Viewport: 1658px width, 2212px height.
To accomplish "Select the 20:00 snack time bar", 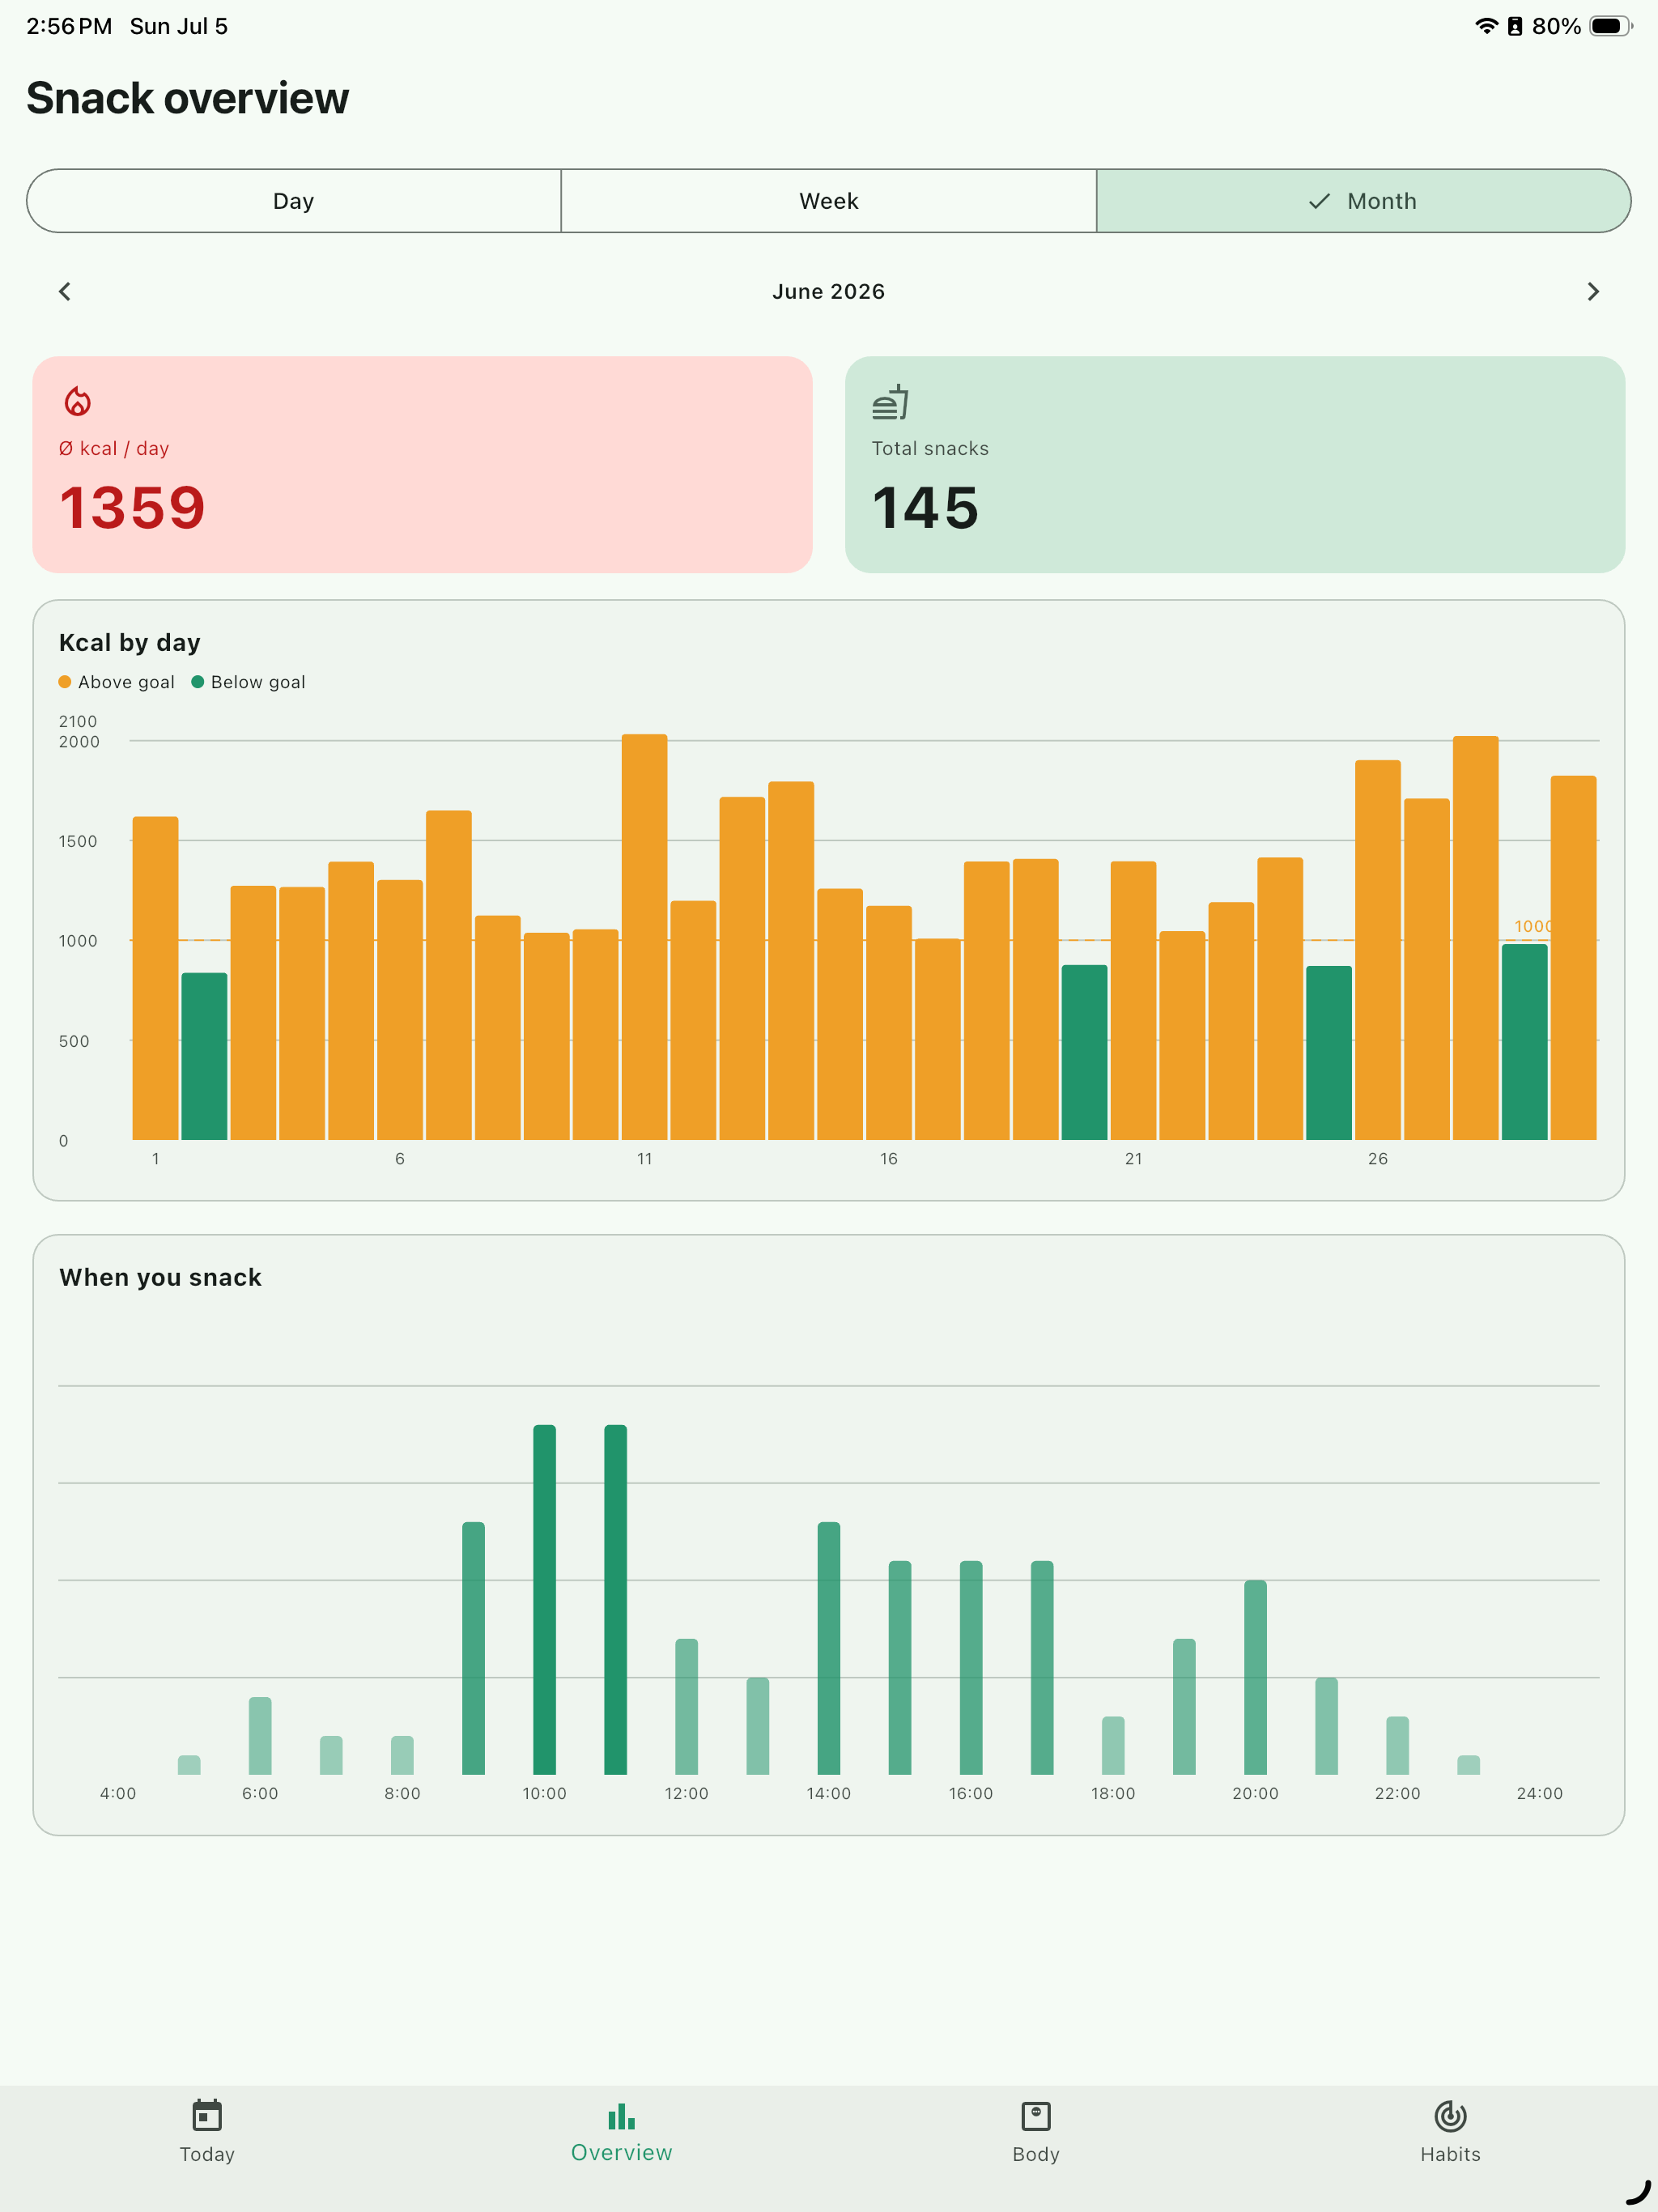I will [x=1255, y=1677].
